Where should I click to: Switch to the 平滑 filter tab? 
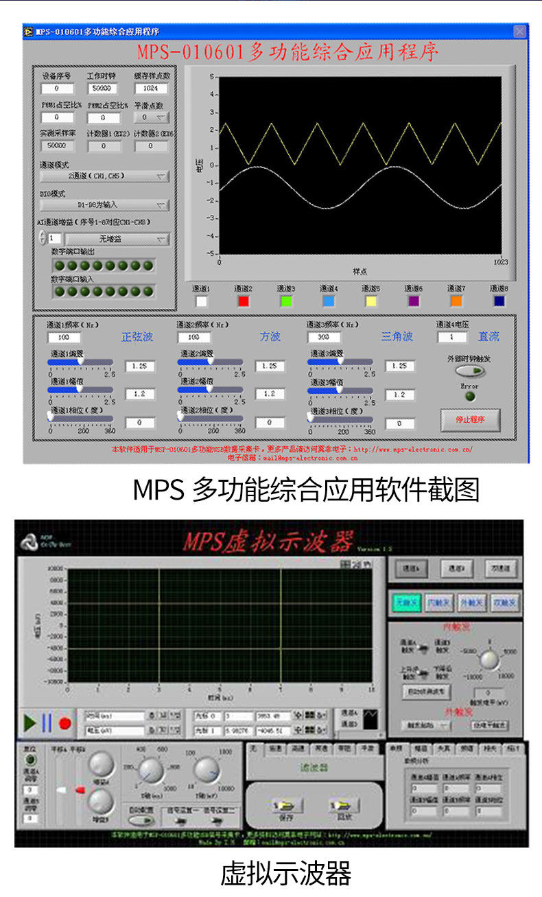pos(367,748)
